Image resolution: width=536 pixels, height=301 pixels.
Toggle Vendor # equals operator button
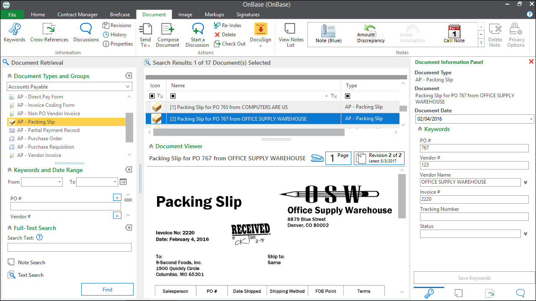point(117,215)
